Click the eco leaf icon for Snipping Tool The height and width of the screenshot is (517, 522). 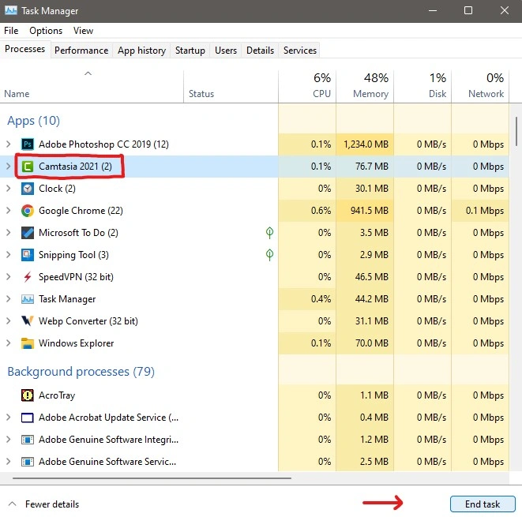coord(269,255)
